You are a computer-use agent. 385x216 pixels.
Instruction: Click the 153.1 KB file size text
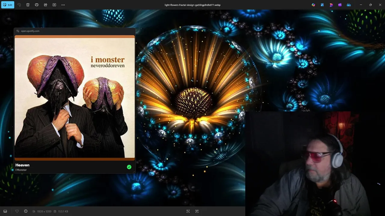[63, 211]
